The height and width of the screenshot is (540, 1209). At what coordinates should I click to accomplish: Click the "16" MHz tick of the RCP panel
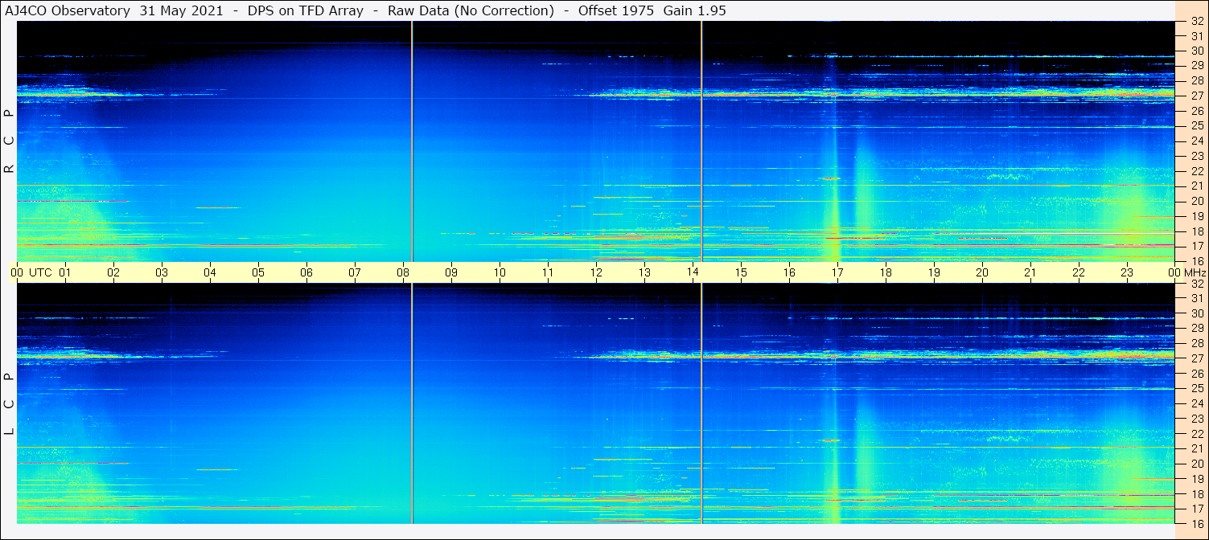point(1197,260)
